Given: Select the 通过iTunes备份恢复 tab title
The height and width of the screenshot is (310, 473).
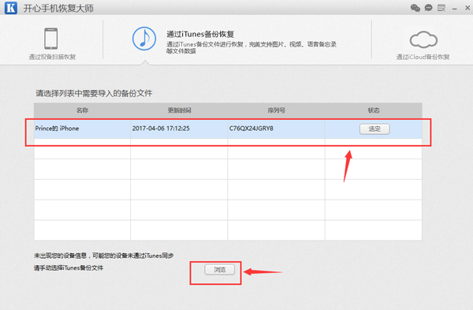Looking at the screenshot, I should [200, 34].
